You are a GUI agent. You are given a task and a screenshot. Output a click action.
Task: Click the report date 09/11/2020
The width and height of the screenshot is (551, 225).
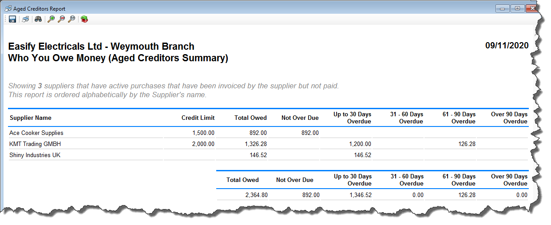(x=507, y=46)
